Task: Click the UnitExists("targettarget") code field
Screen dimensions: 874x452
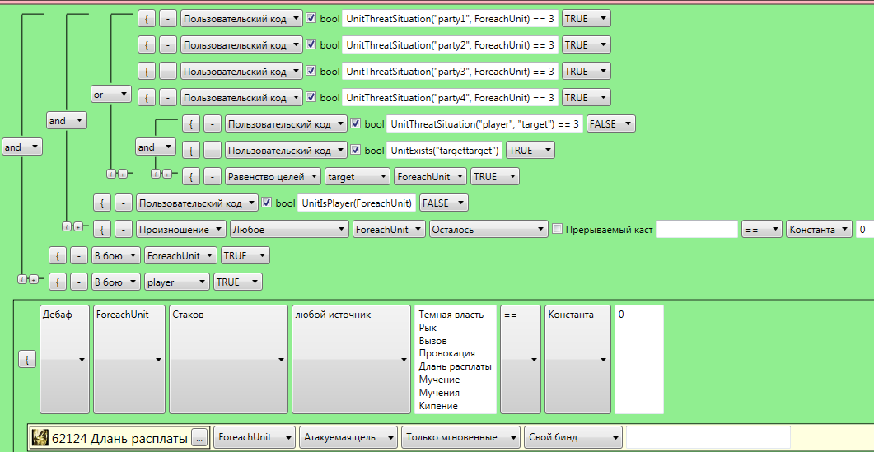Action: click(x=445, y=151)
